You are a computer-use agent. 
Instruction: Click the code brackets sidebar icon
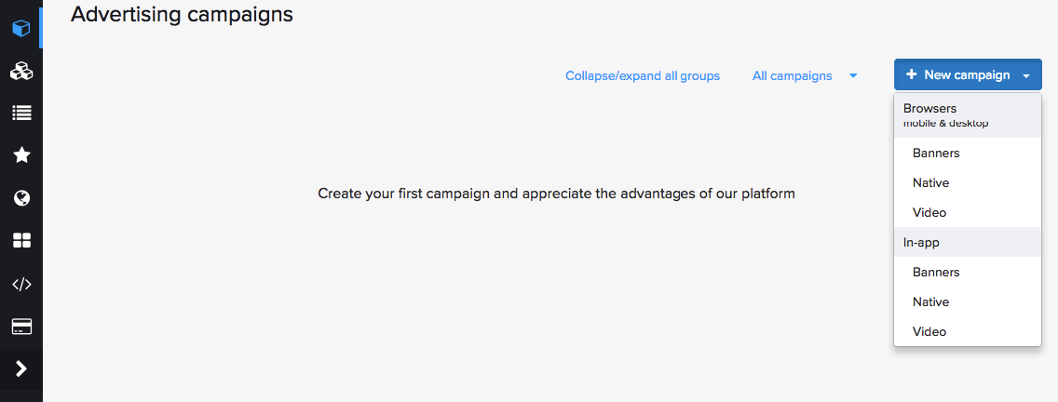[x=20, y=284]
